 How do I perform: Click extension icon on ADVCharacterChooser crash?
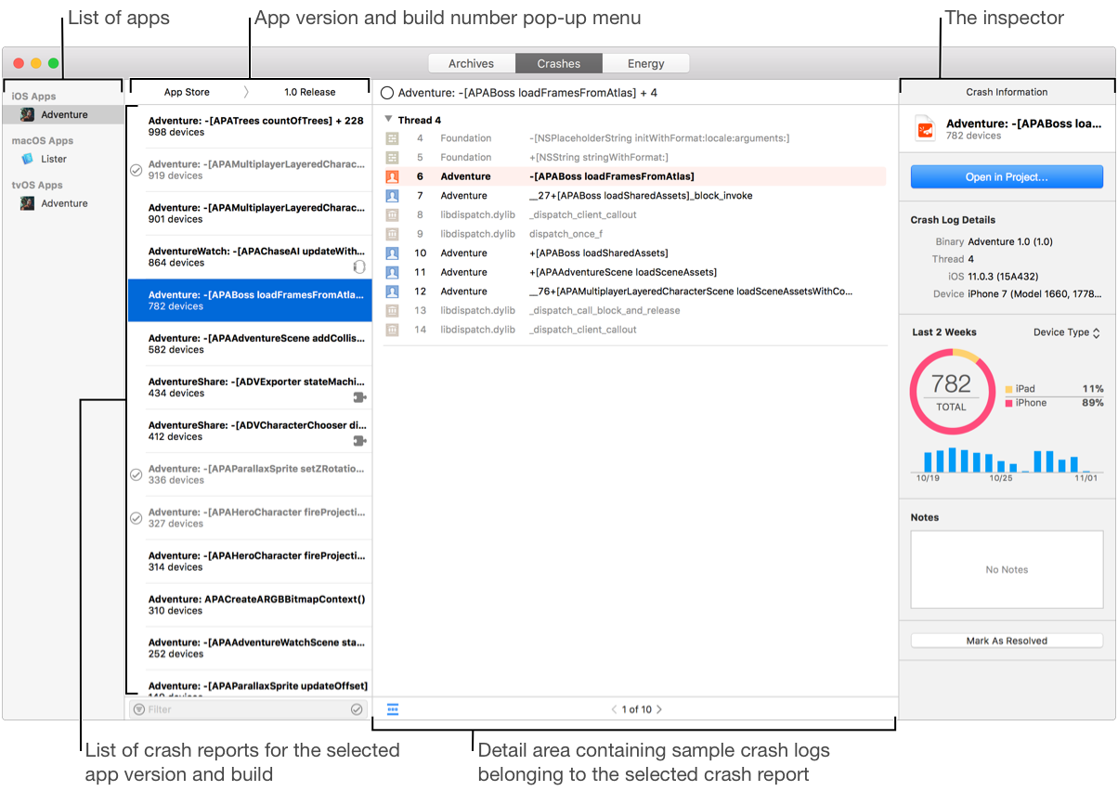[360, 441]
